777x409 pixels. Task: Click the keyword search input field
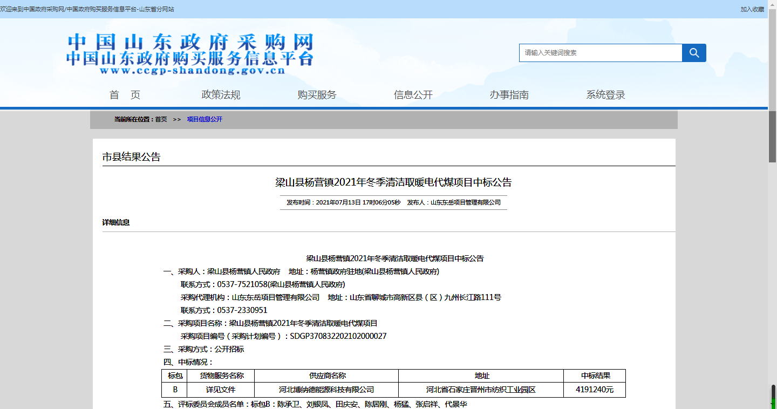(x=599, y=52)
